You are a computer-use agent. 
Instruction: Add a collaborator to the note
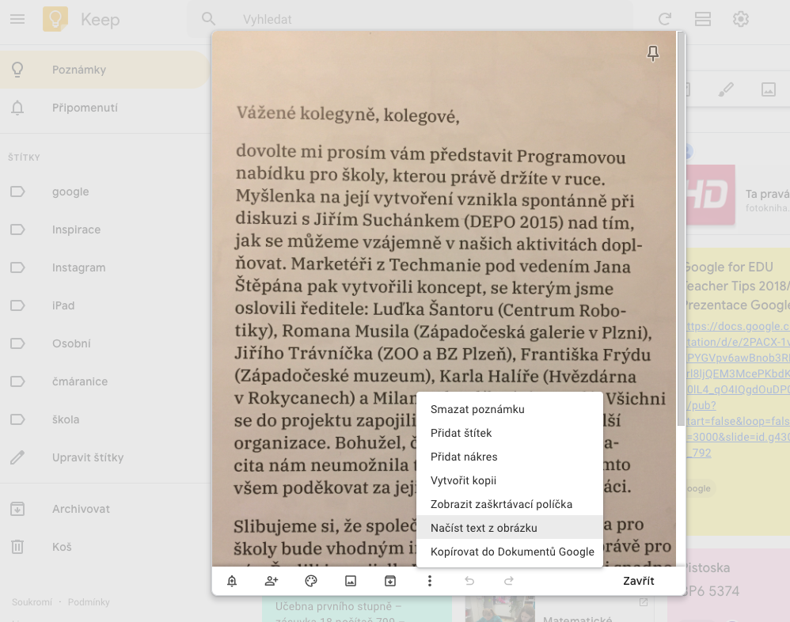(x=272, y=581)
